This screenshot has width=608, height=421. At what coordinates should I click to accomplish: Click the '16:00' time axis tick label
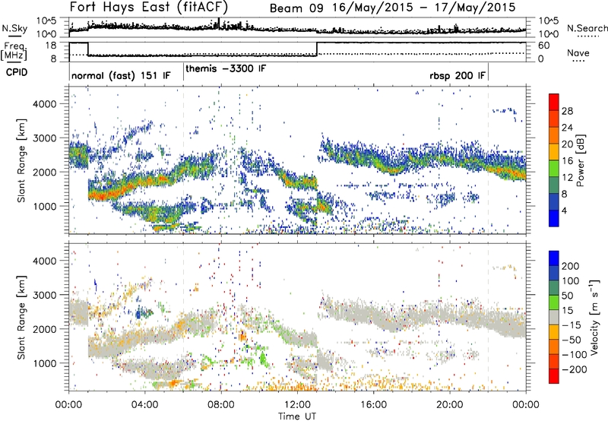[373, 404]
